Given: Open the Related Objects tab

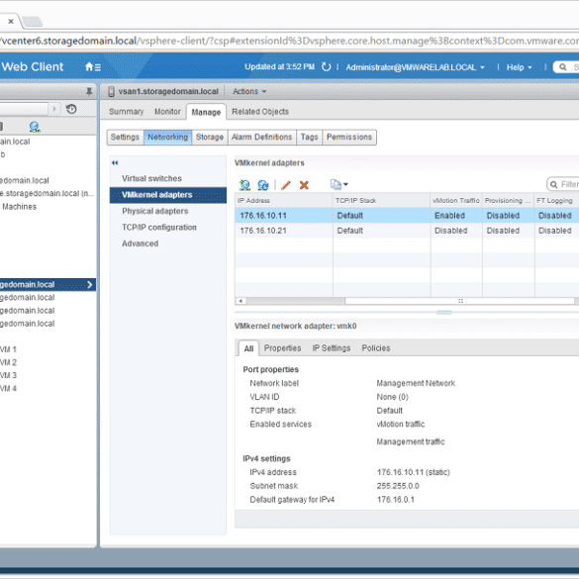Looking at the screenshot, I should (260, 112).
